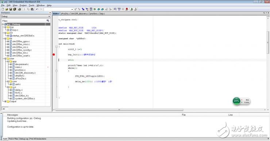270x141 pixels.
Task: Open the View menu
Action: tap(15, 5)
